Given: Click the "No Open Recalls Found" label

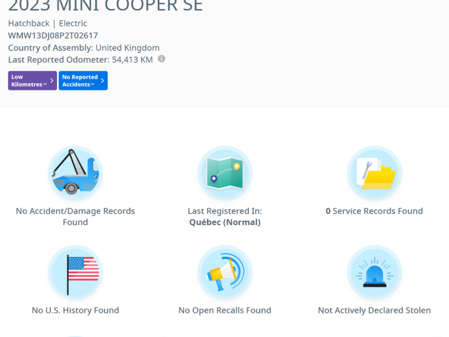Looking at the screenshot, I should [x=224, y=310].
